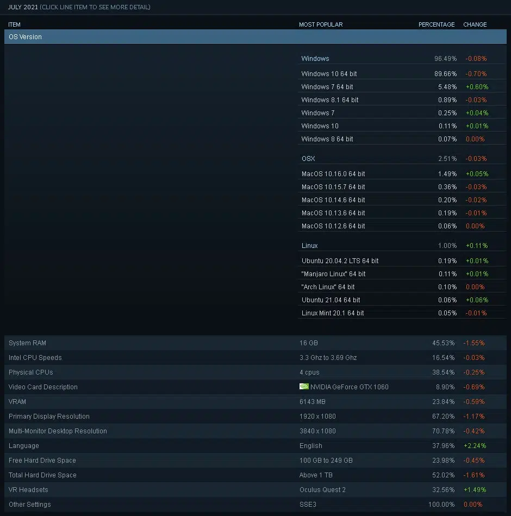
Task: Open Free Hard Drive Space details
Action: coord(255,461)
